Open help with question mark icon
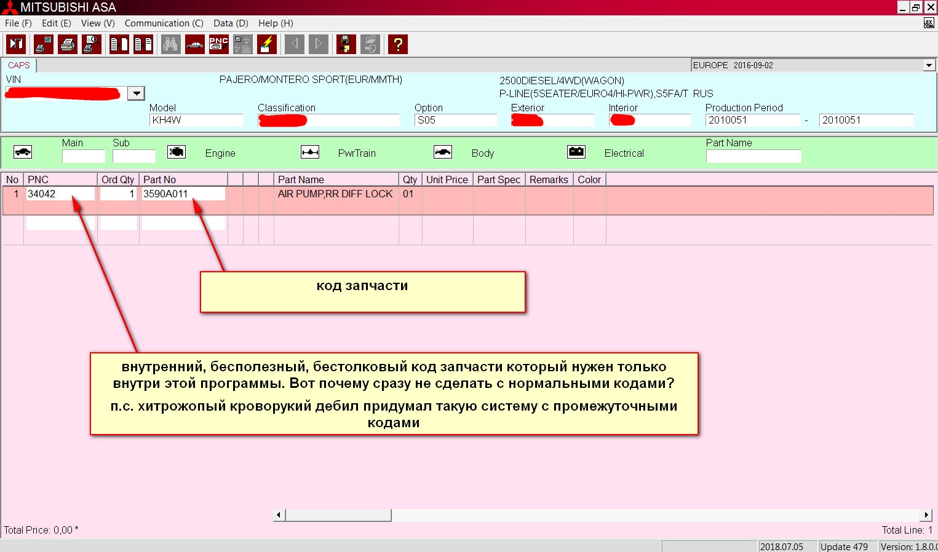938x552 pixels. [398, 44]
